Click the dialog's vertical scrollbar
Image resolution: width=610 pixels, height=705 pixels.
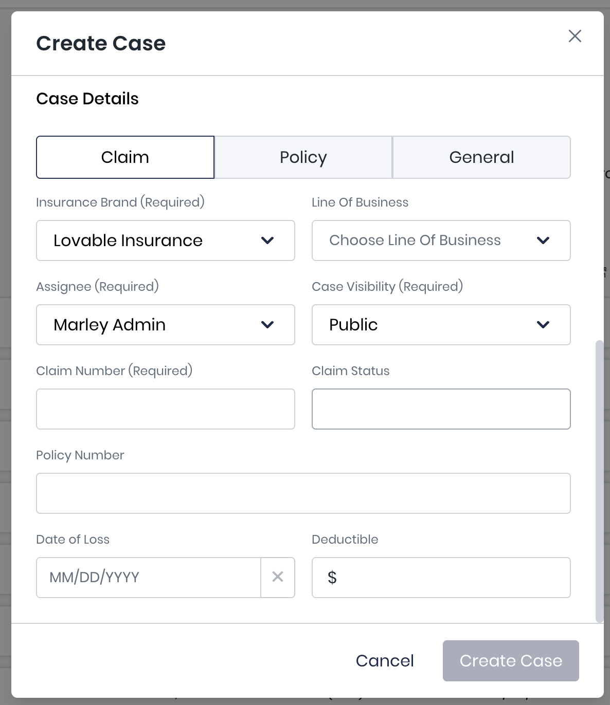click(x=599, y=480)
